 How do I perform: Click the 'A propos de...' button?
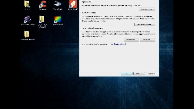[147, 9]
